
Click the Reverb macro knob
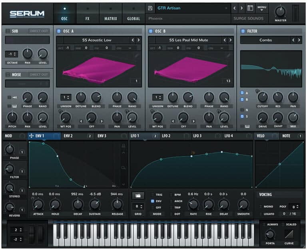(x=10, y=207)
